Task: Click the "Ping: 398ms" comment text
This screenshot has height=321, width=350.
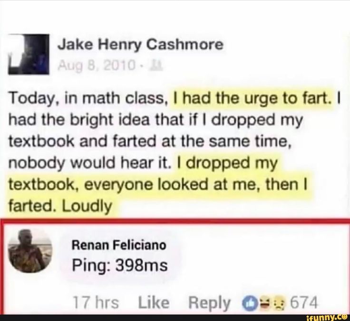Action: (x=119, y=264)
